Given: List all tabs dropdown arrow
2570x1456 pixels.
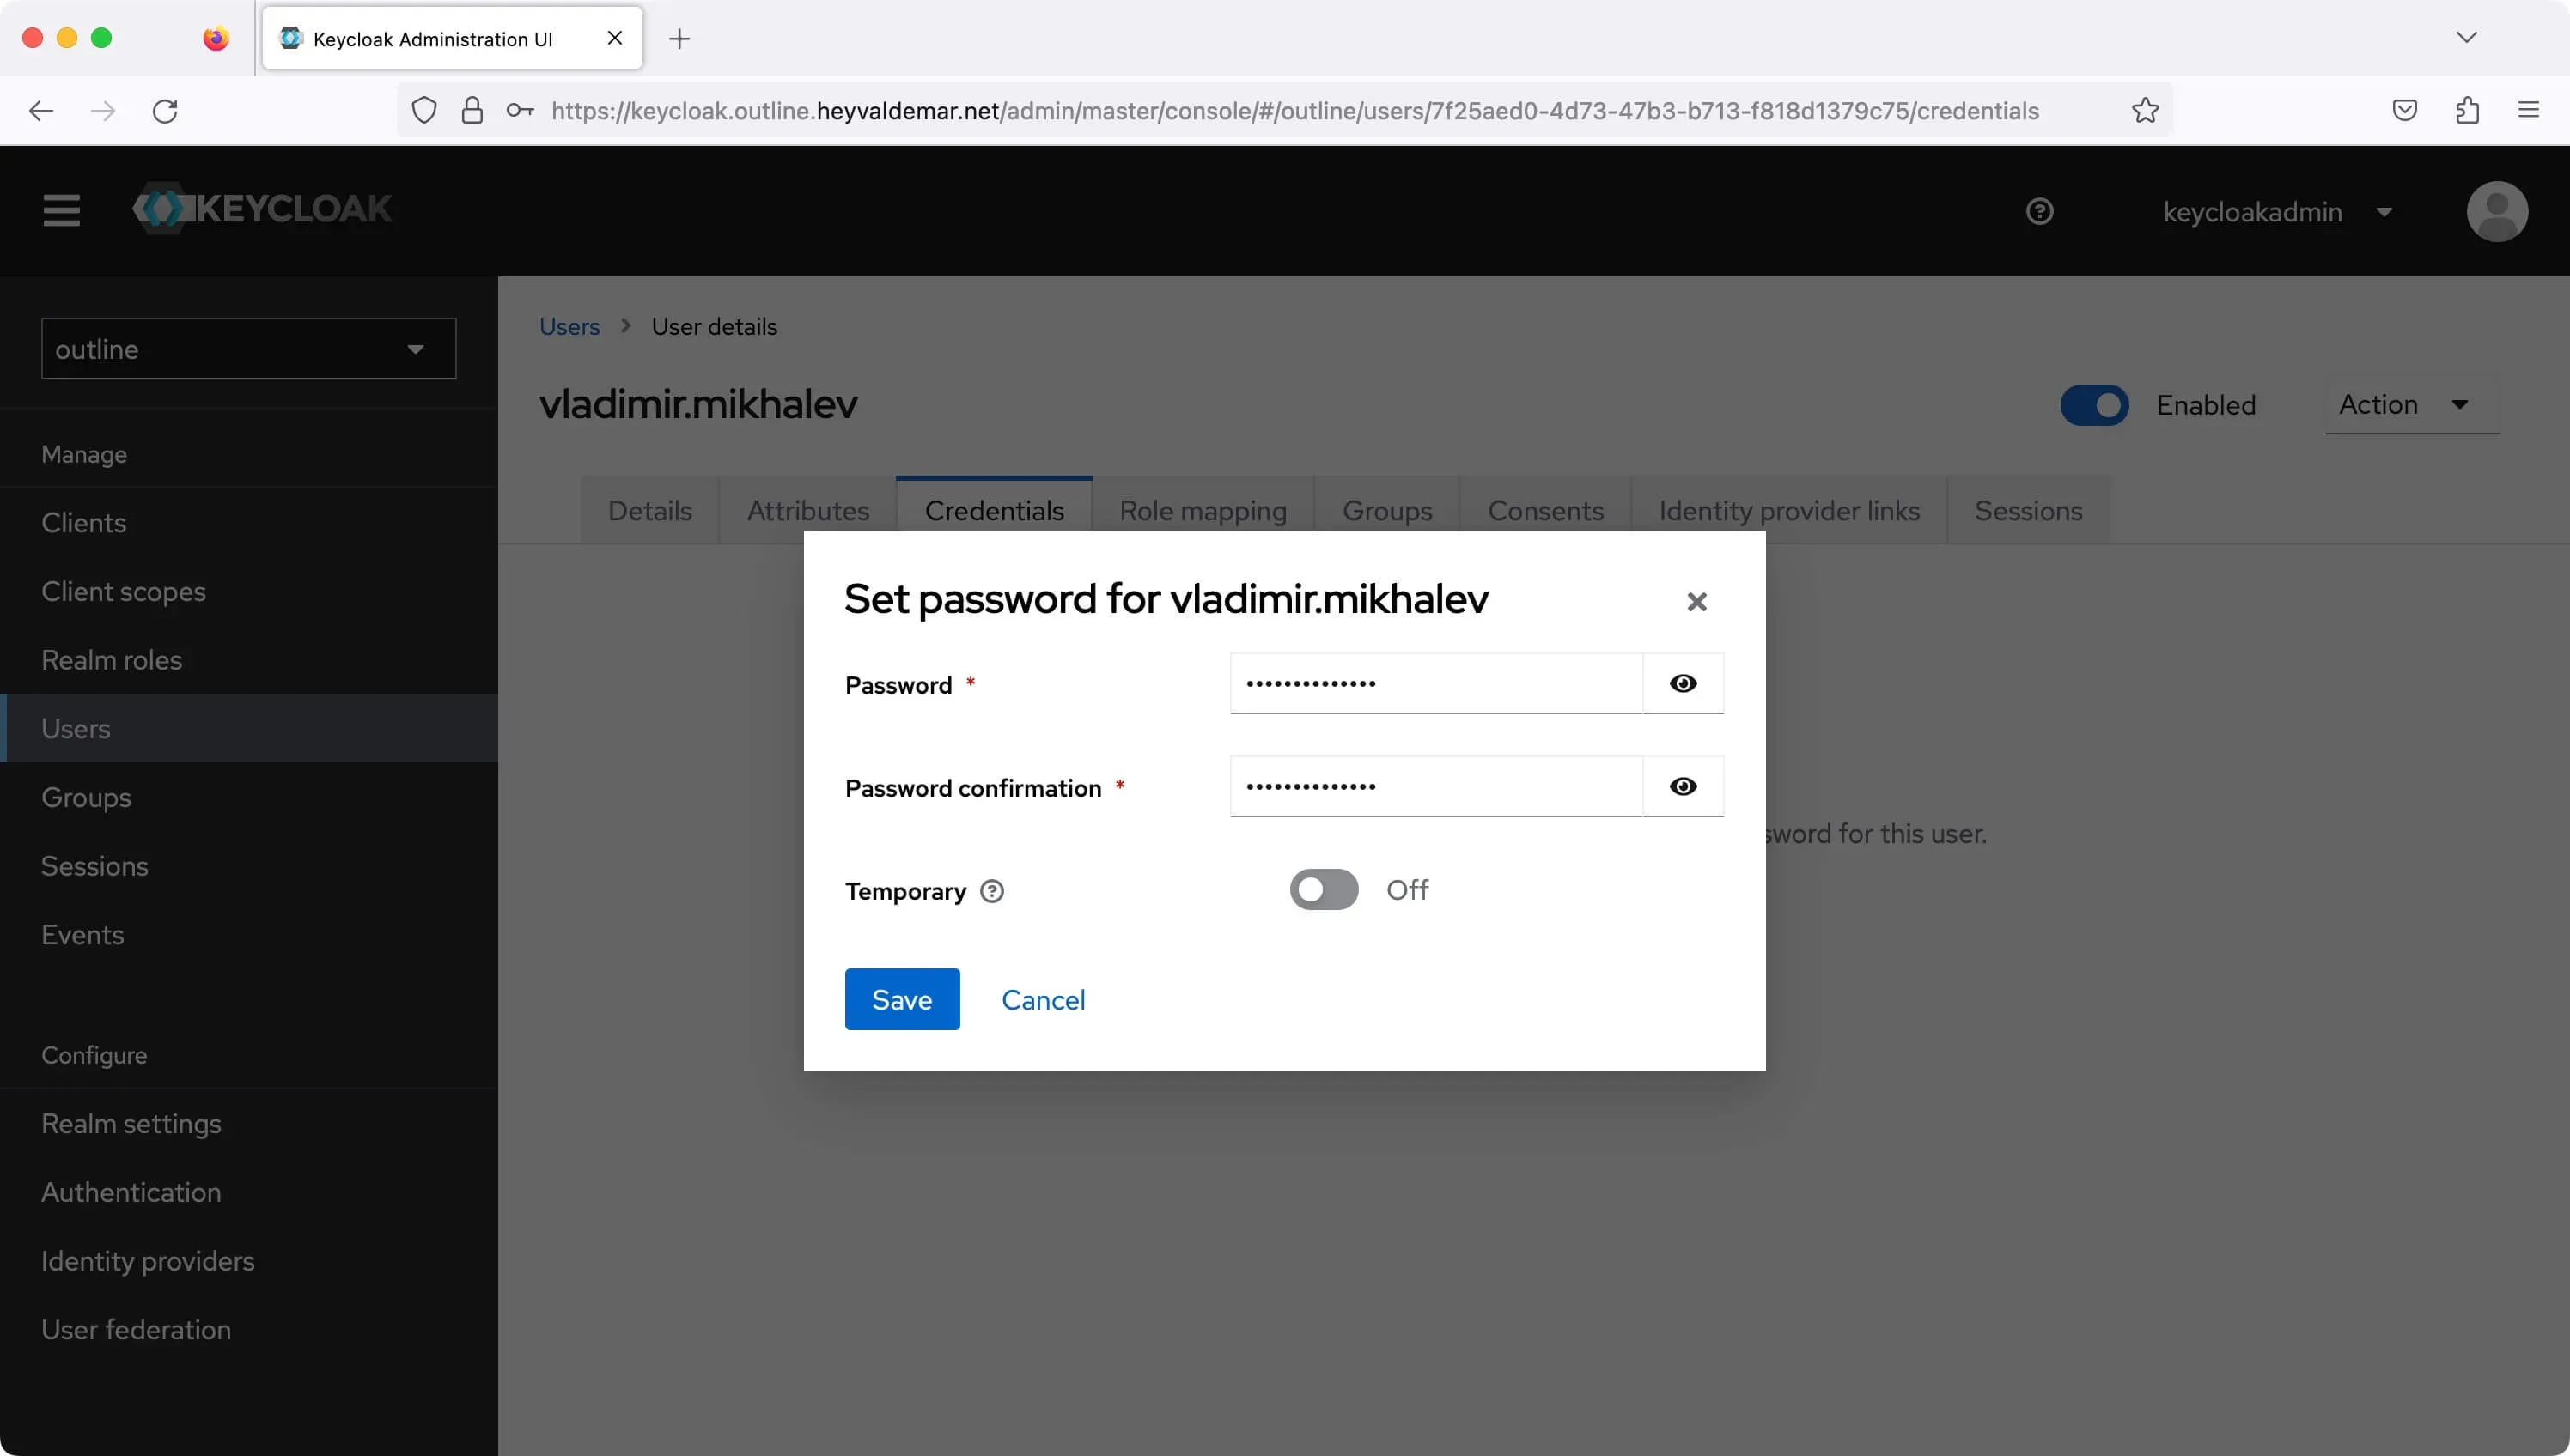Looking at the screenshot, I should [2466, 38].
